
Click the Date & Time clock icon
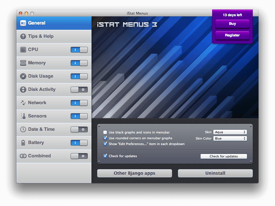pyautogui.click(x=23, y=129)
